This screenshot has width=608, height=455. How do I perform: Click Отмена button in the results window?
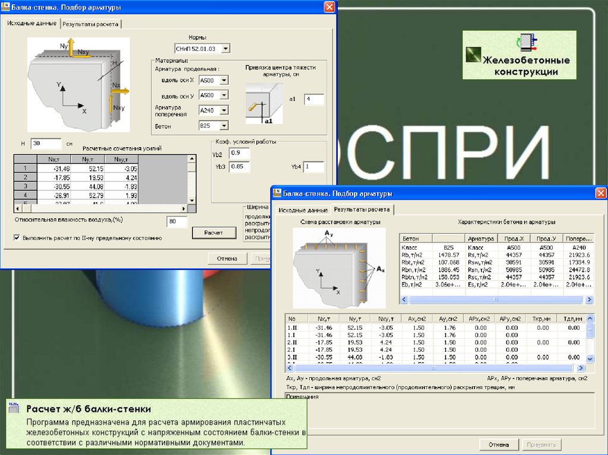(498, 444)
